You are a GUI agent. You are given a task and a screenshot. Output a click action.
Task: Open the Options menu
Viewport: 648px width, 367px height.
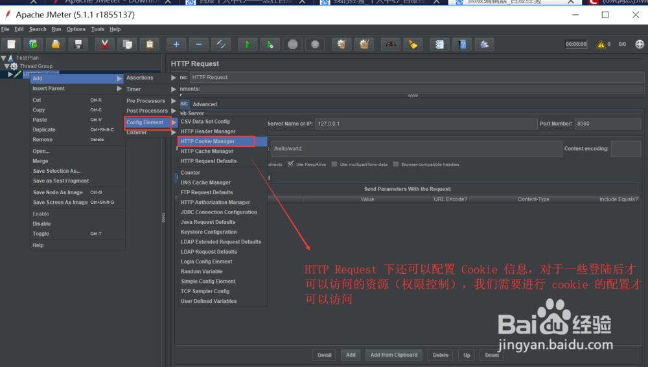[76, 29]
